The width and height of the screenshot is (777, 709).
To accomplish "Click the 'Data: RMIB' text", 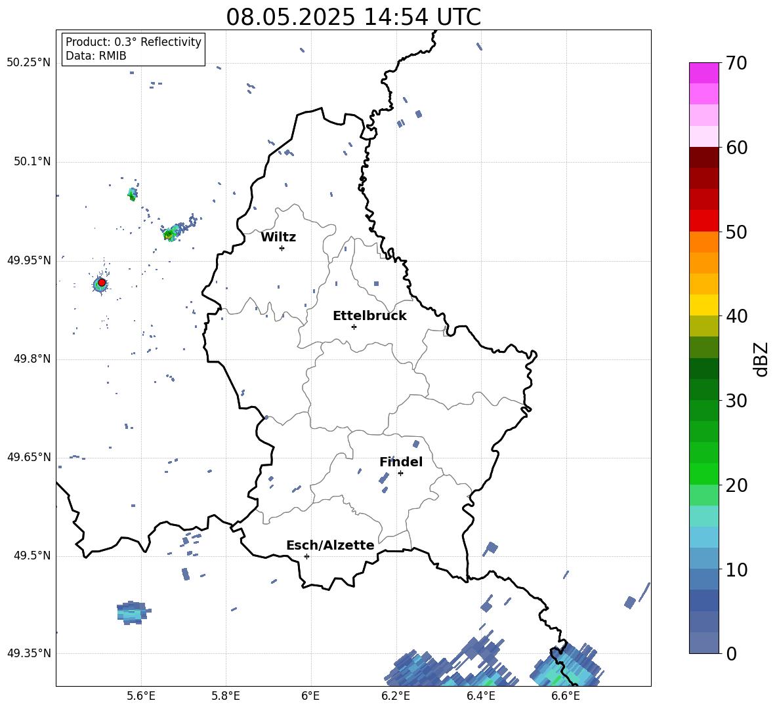I will click(x=96, y=56).
